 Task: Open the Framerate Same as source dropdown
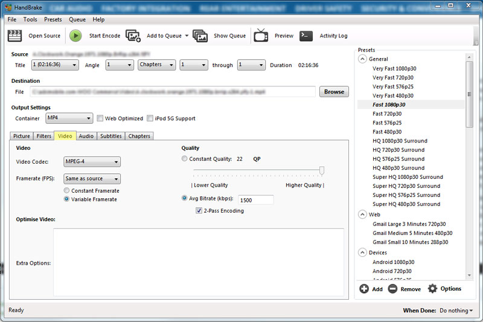tap(92, 179)
